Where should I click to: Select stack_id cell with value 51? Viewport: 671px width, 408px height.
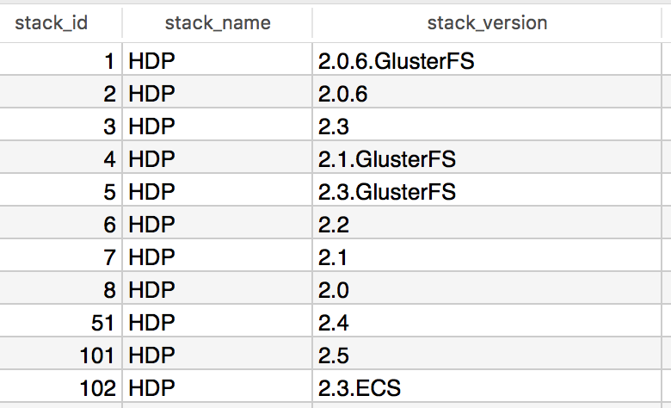(61, 323)
